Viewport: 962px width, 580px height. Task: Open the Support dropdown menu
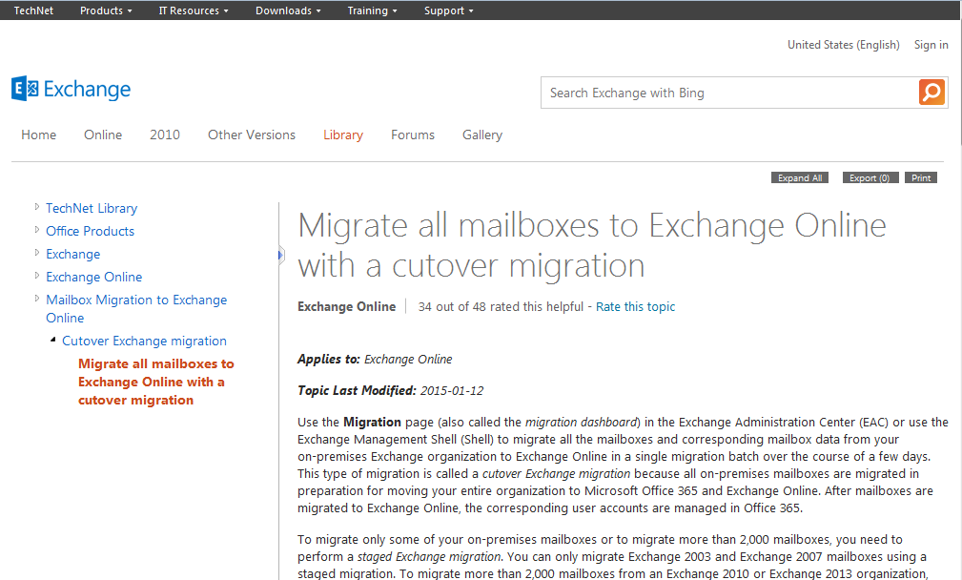pos(448,10)
